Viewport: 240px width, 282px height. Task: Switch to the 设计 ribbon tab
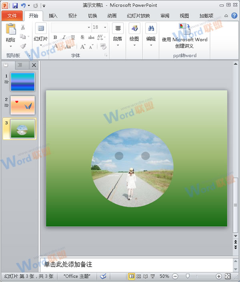(72, 16)
